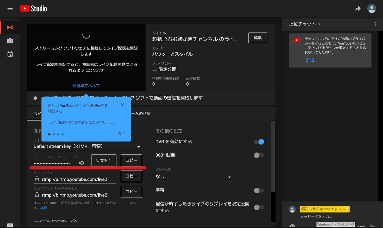Click the chat message input field
Image resolution: width=383 pixels, height=228 pixels.
tap(338, 217)
